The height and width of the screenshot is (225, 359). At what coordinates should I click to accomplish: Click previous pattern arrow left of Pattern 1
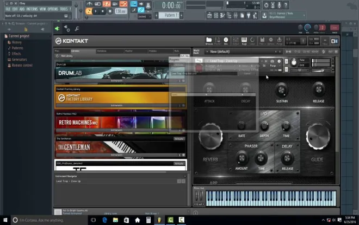click(x=157, y=15)
